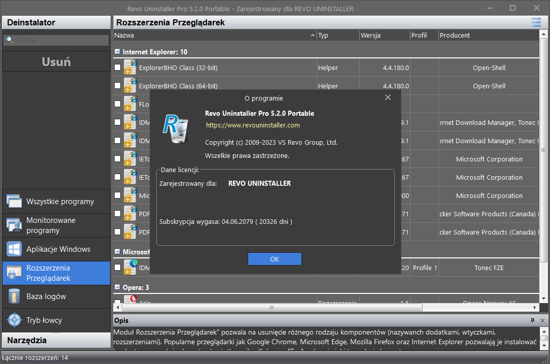Image resolution: width=550 pixels, height=364 pixels.
Task: Collapse the Microsoft group expander
Action: coord(118,251)
